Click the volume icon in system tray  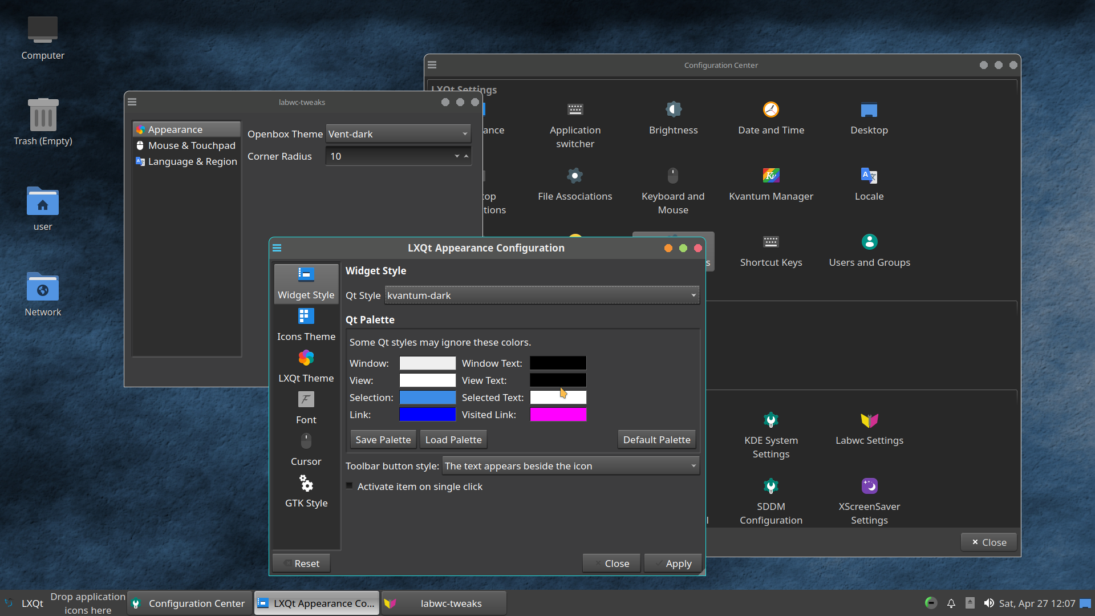point(989,603)
